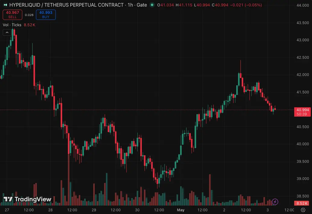Click the current price label 40.994
Screen dimensions: 312x214
click(x=302, y=112)
